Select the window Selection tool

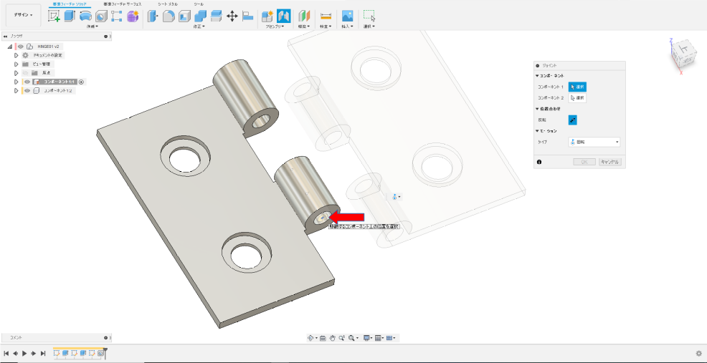pyautogui.click(x=369, y=16)
